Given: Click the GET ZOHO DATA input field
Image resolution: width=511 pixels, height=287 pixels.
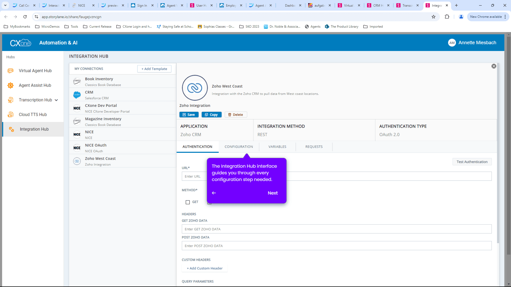Looking at the screenshot, I should point(337,229).
